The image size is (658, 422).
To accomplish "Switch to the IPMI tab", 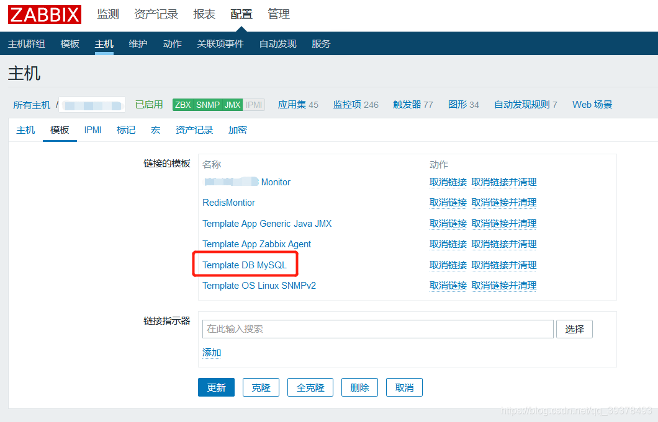I will 92,130.
